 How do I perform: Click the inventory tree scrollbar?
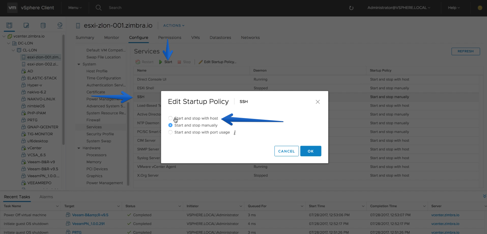(63, 90)
